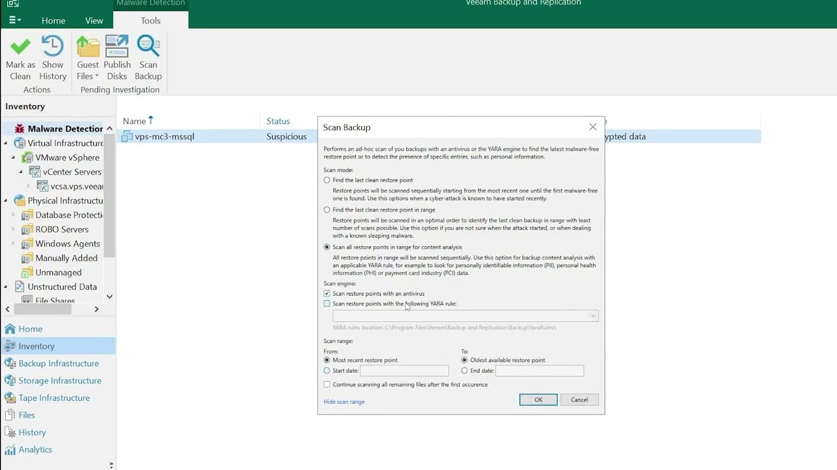The image size is (837, 470).
Task: Collapse the Physical Infrastructure tree node
Action: pyautogui.click(x=6, y=200)
